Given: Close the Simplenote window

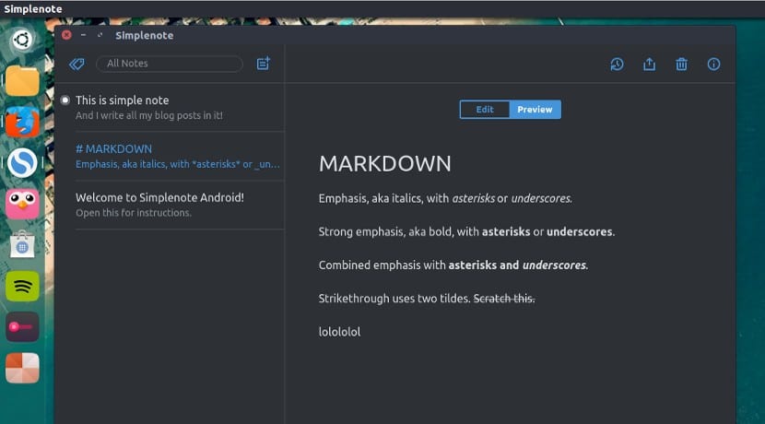Looking at the screenshot, I should click(67, 35).
